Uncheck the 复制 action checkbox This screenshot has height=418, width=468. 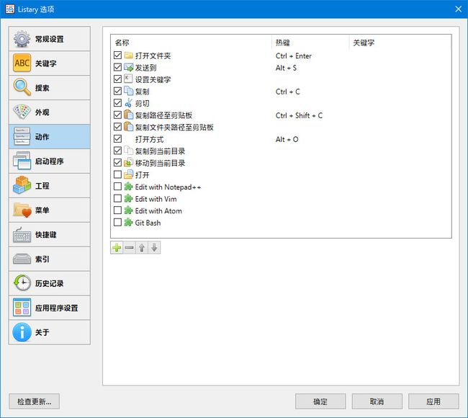(117, 91)
